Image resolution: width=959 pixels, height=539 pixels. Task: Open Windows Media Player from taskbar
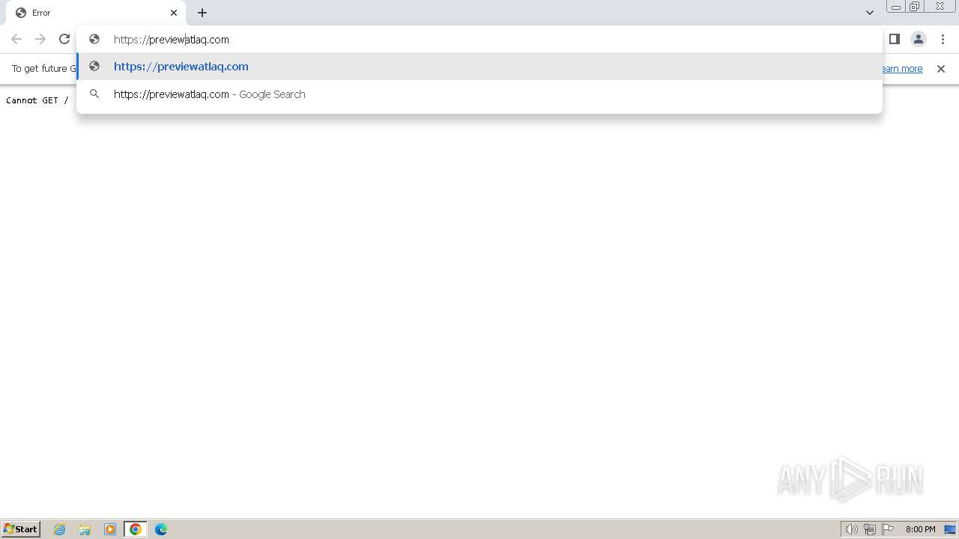click(110, 529)
